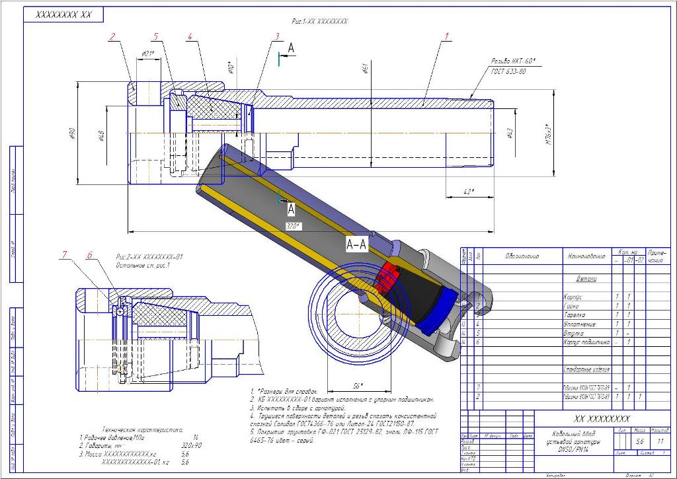Select the φ21* dimension text

click(x=148, y=54)
